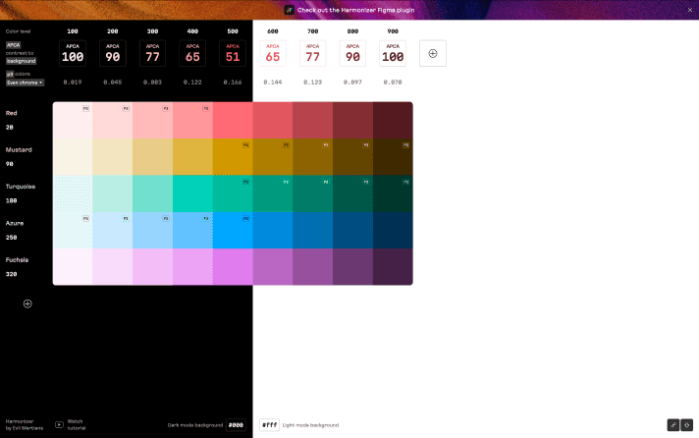
Task: Copy the share link icon button
Action: pos(673,425)
